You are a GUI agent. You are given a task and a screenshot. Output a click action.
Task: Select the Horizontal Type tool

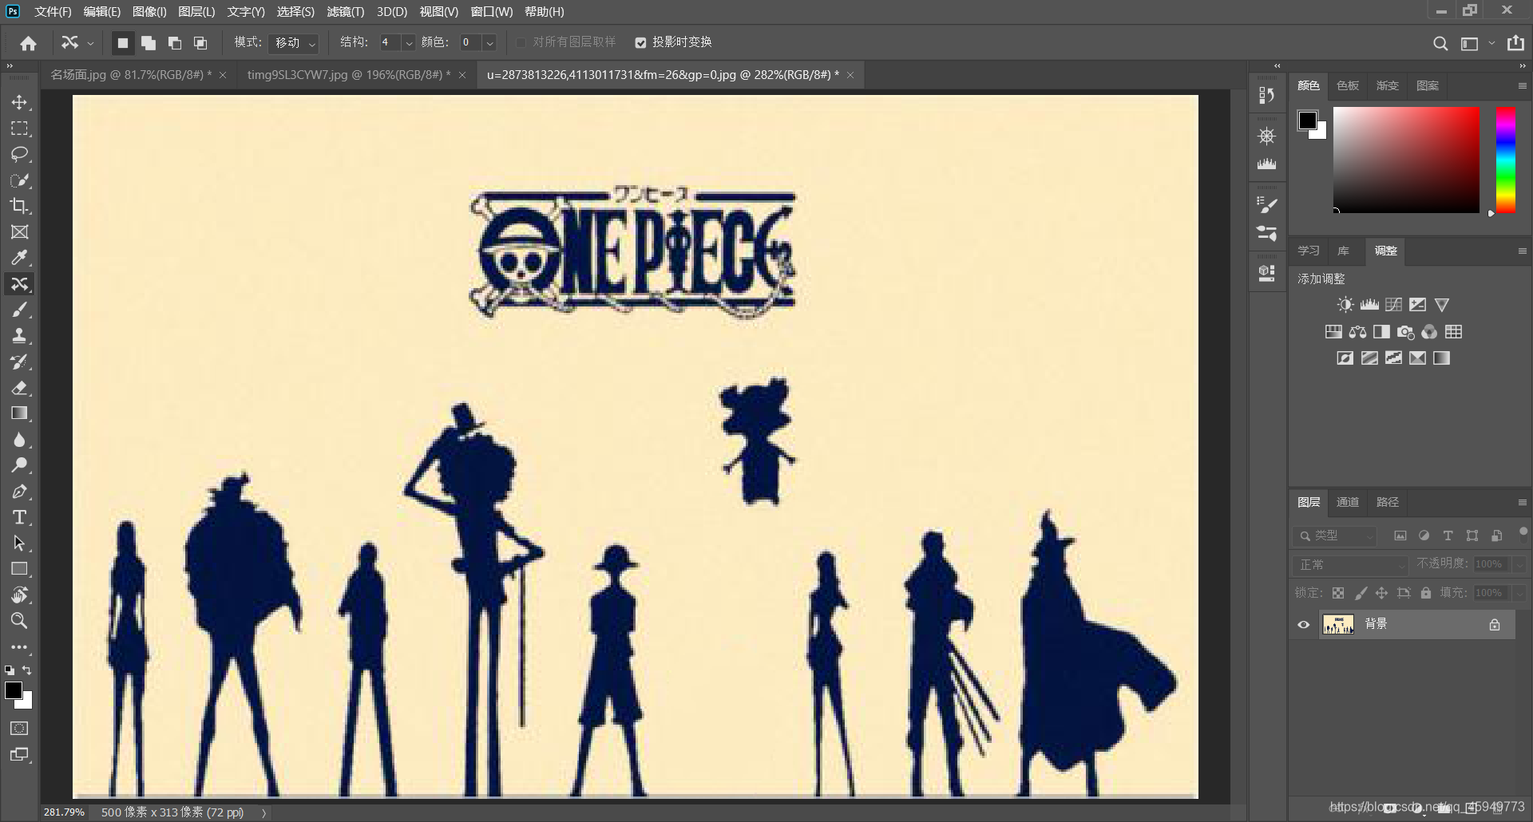(20, 517)
